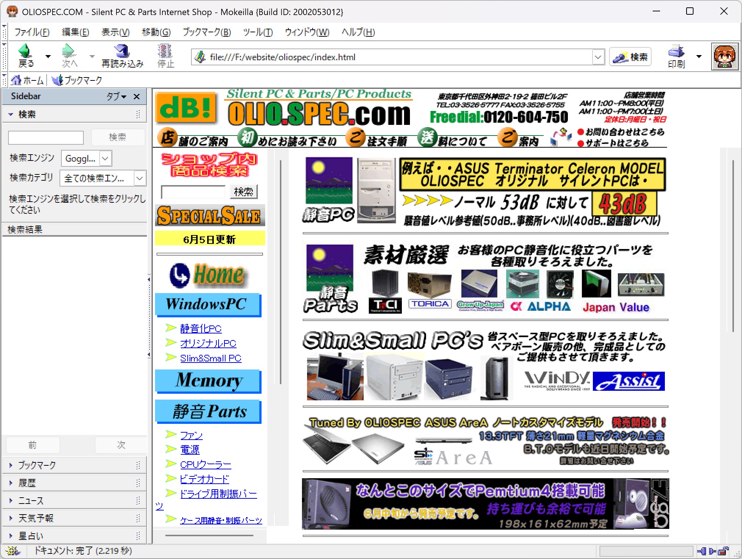Click the 検索 button next to the address bar
Screen dimensions: 742x559
click(630, 57)
